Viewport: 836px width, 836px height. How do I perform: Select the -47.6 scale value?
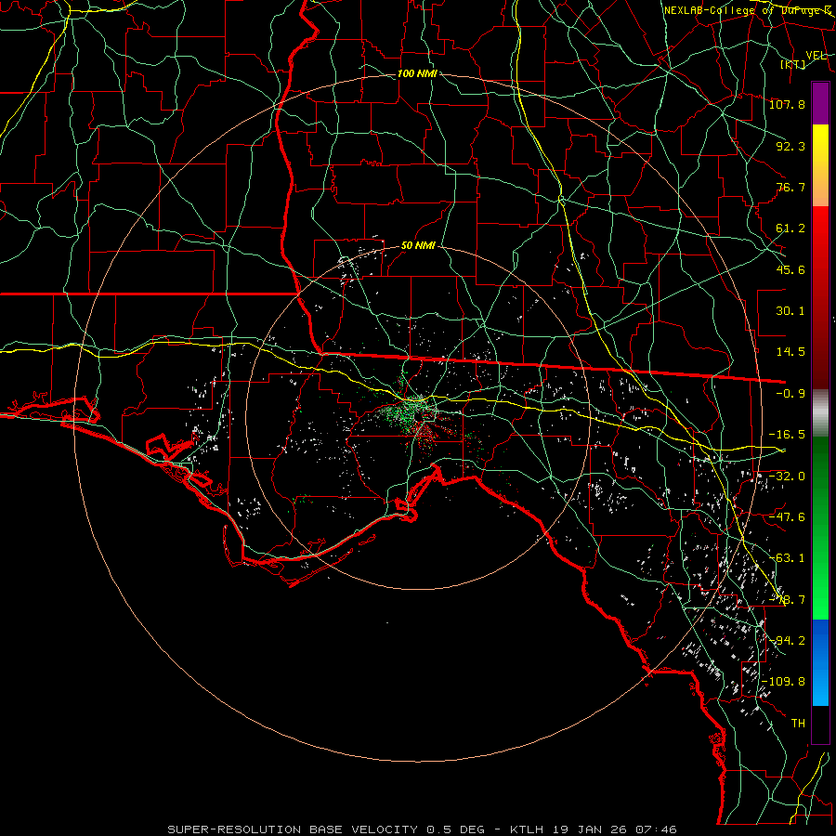(x=787, y=516)
